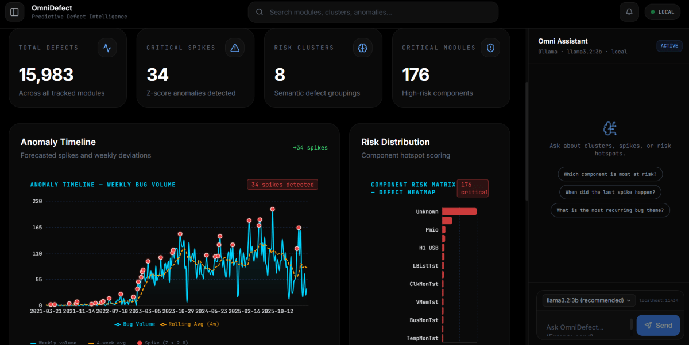Click the "H1-USB" component label

(x=428, y=248)
